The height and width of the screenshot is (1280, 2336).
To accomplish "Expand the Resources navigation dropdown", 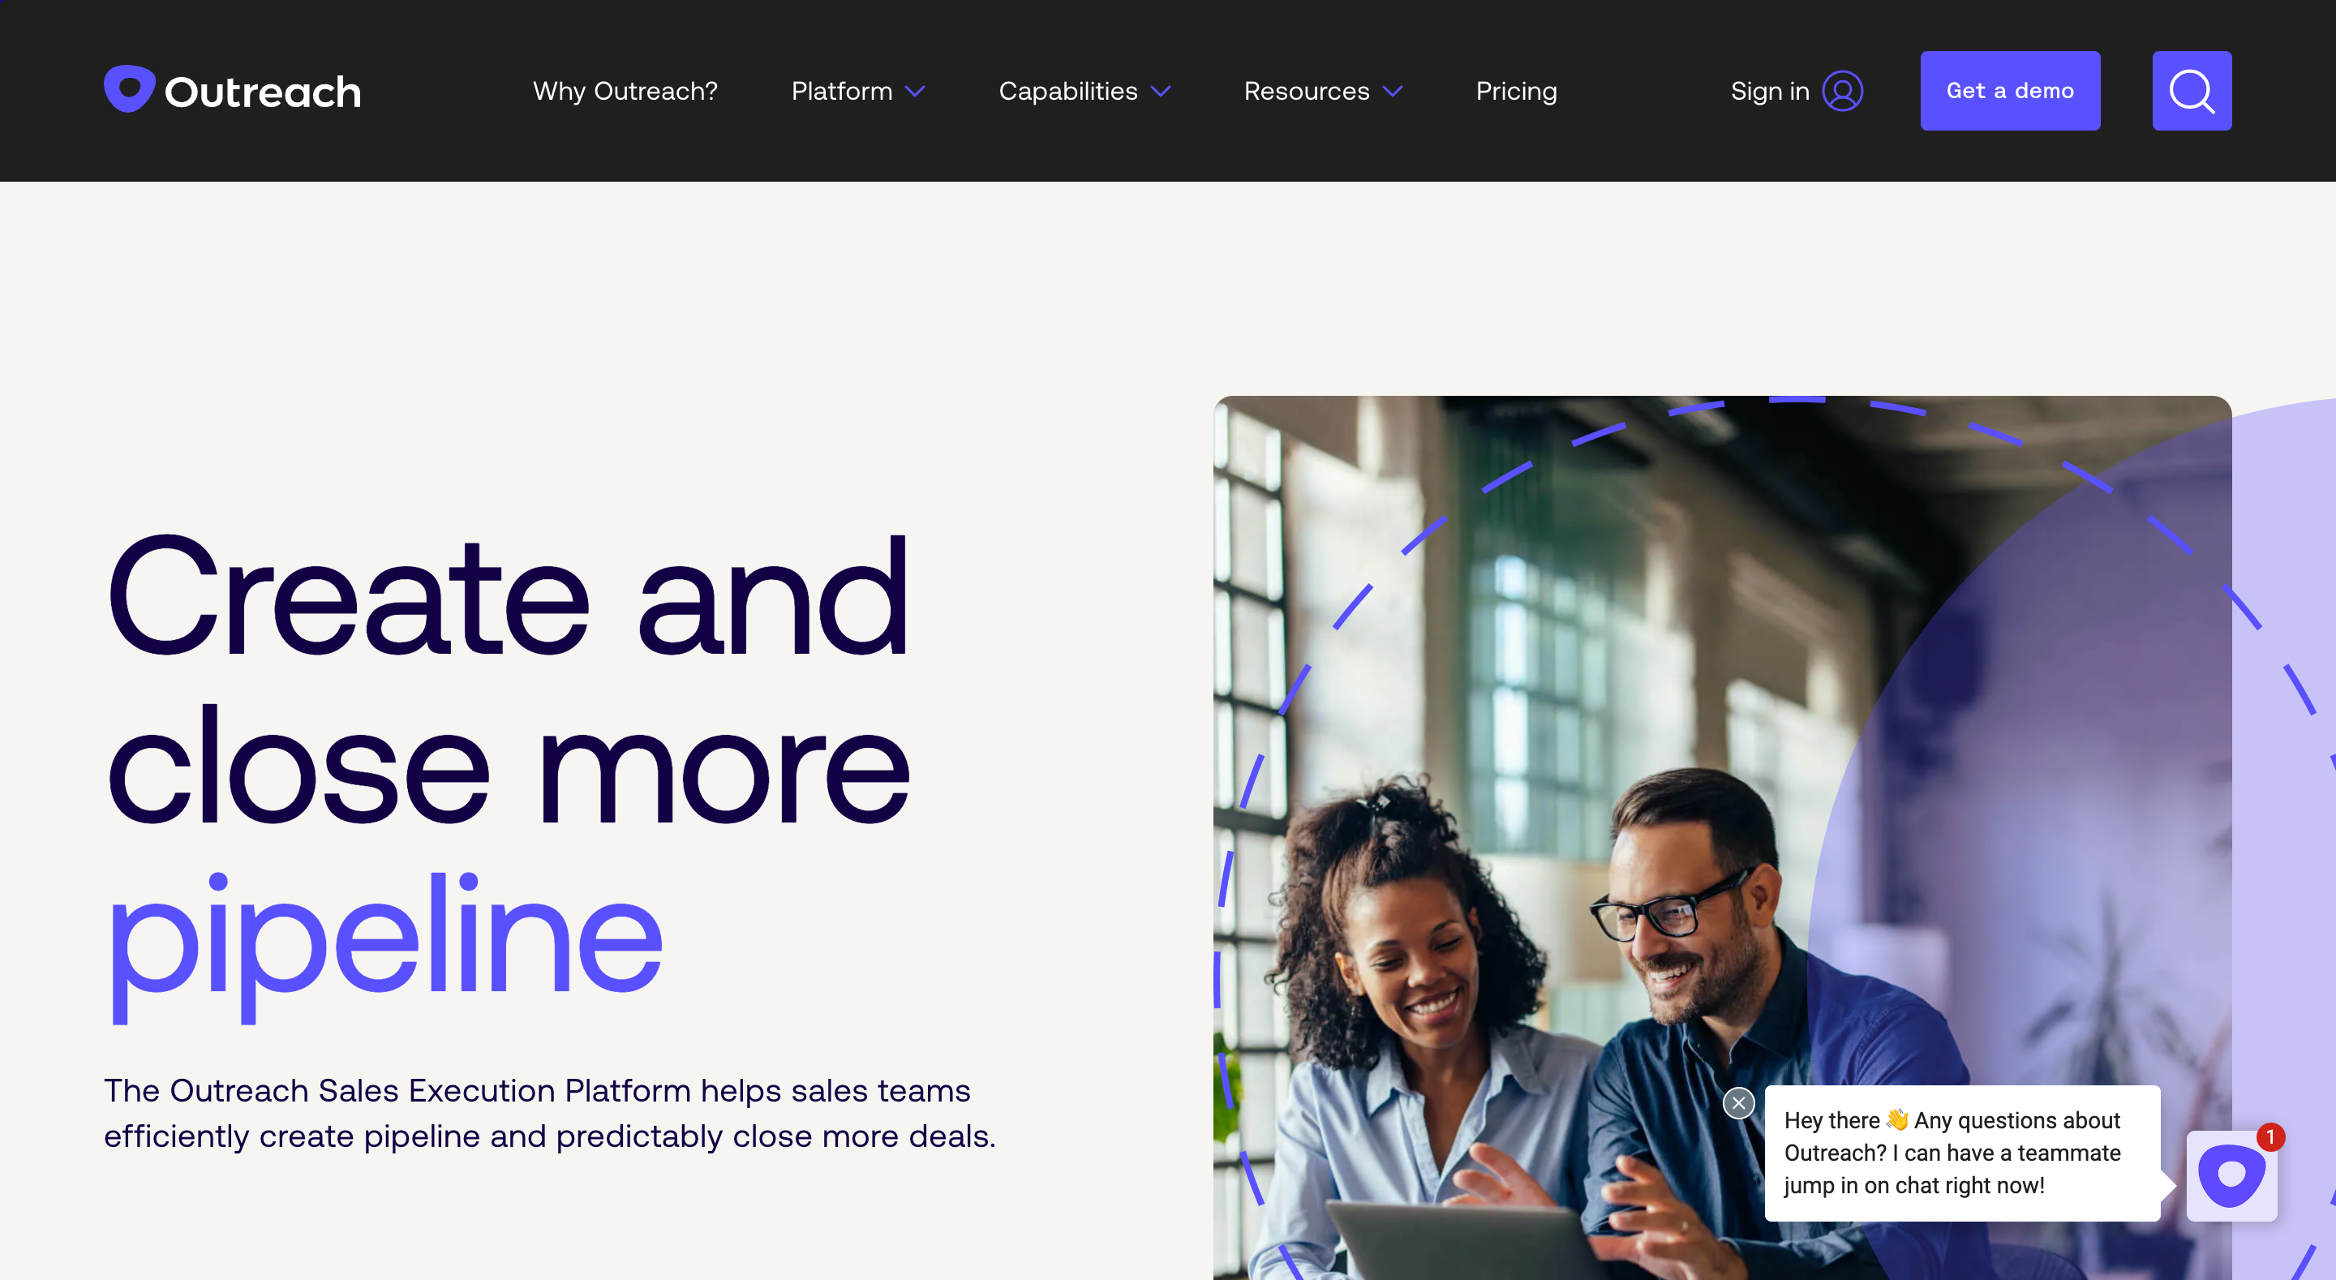I will (x=1322, y=90).
